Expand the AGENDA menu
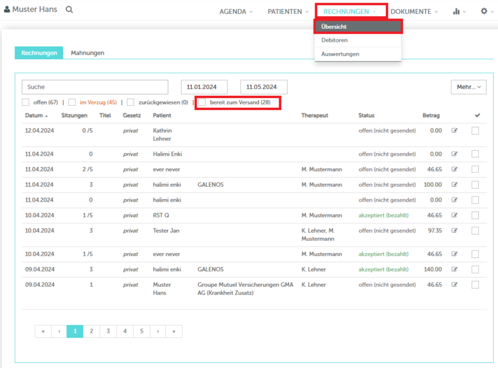 coord(236,11)
